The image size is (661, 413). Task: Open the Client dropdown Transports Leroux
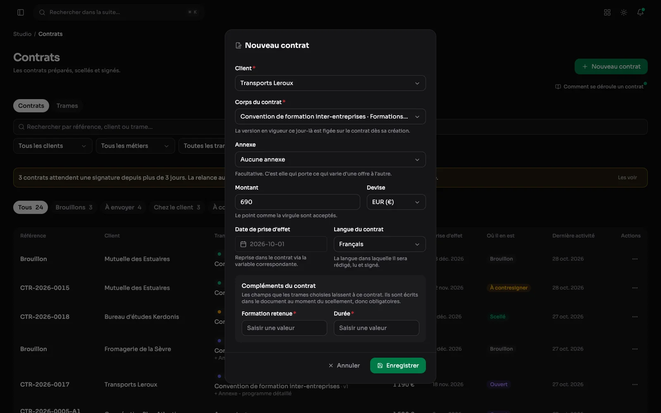[x=330, y=83]
